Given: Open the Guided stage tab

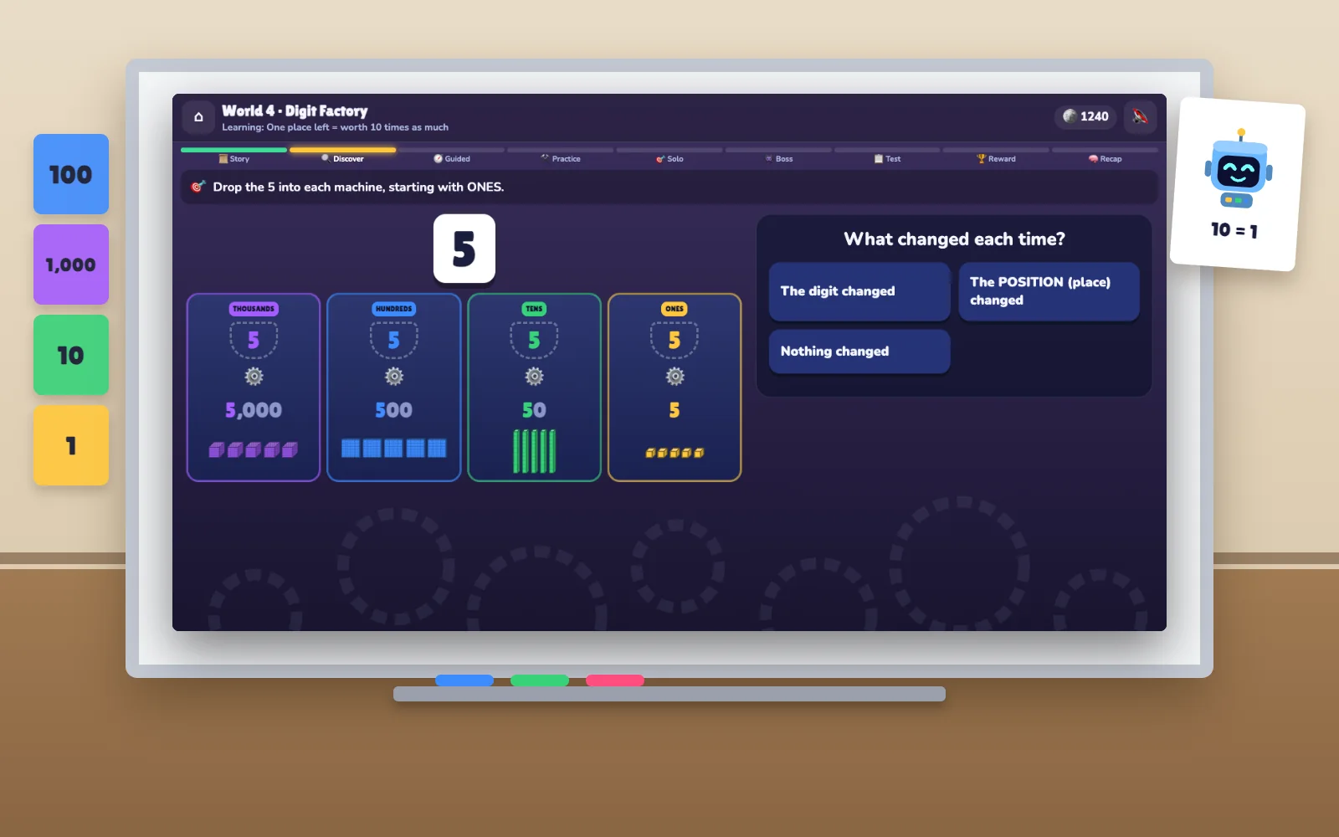Looking at the screenshot, I should click(452, 158).
